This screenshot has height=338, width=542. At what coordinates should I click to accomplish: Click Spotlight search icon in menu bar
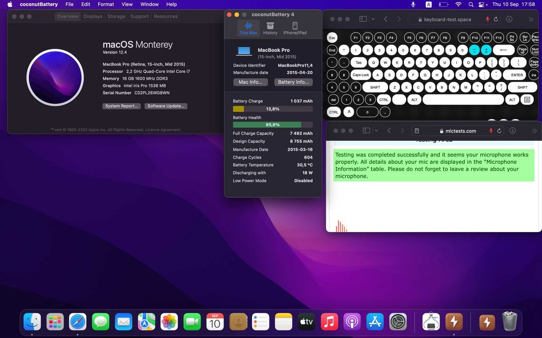click(x=470, y=4)
